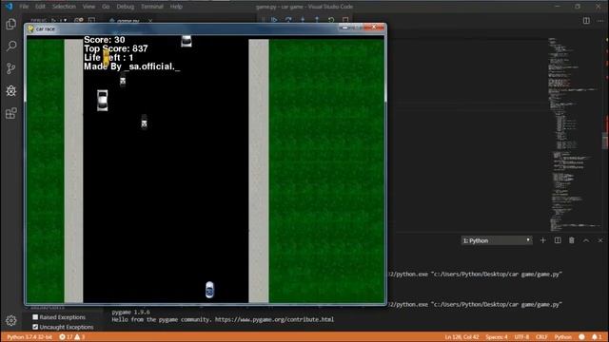Screen dimensions: 609x342
Task: Open the Debug menu
Action: (x=125, y=7)
